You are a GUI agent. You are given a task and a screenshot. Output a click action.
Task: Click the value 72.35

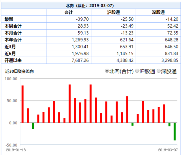[173, 33]
